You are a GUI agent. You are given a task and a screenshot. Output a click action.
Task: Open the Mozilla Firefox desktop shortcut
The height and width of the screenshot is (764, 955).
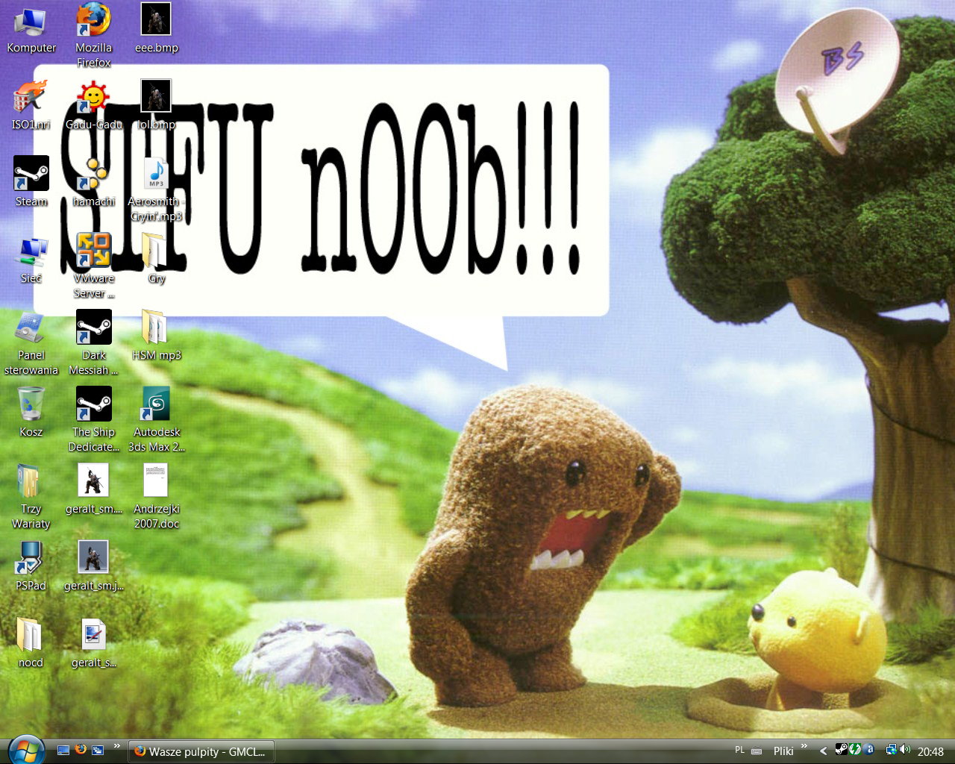point(93,21)
